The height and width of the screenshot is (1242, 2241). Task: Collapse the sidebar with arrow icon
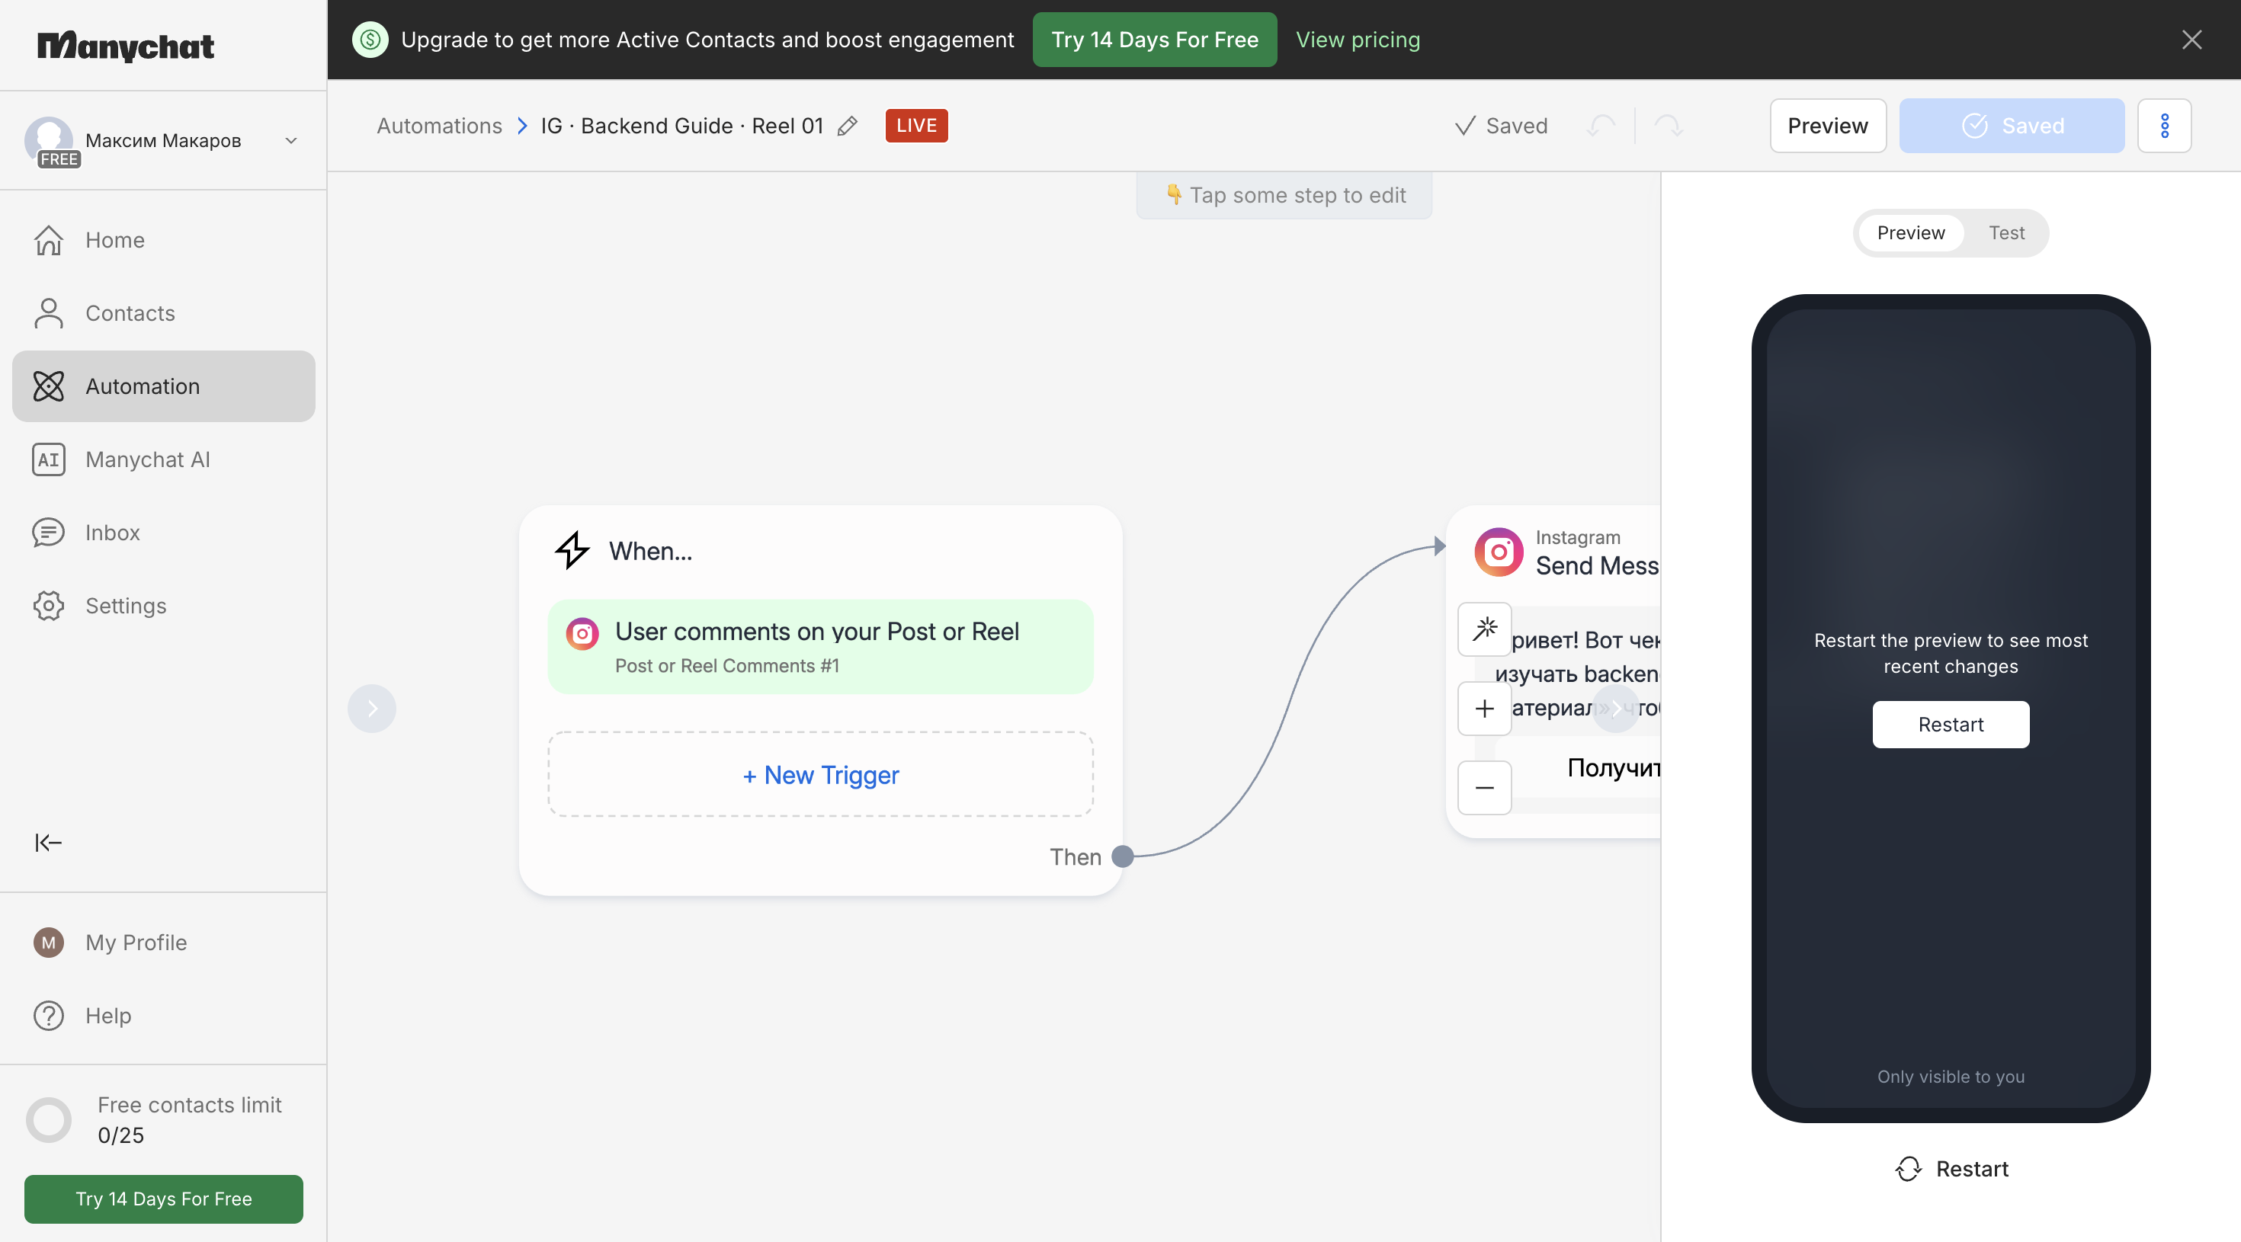48,842
